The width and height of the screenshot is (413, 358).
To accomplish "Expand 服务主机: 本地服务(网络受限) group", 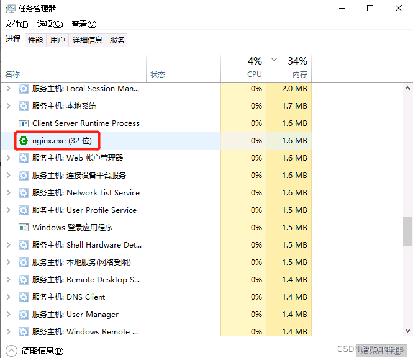I will click(9, 262).
